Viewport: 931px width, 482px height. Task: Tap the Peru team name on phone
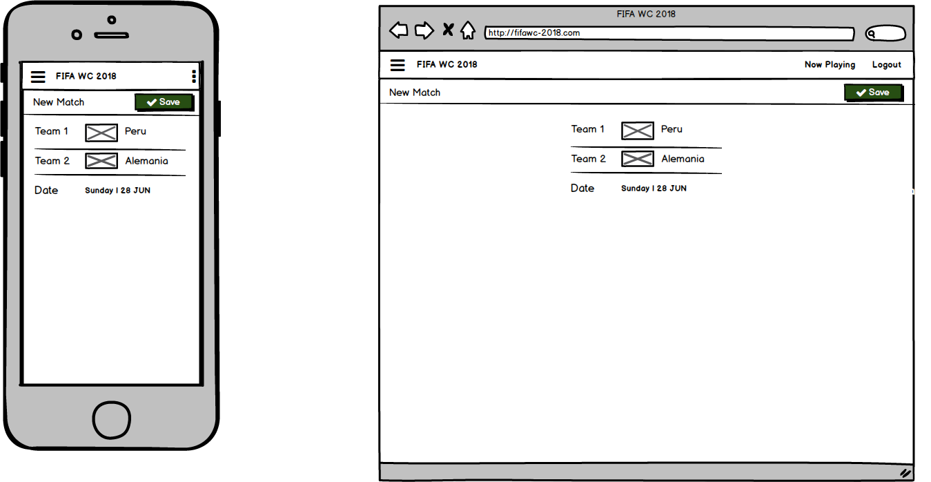coord(135,131)
